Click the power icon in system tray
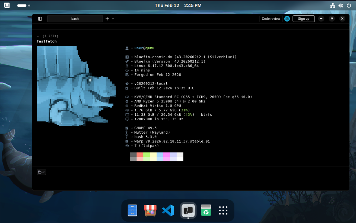This screenshot has height=223, width=356. pos(349,5)
